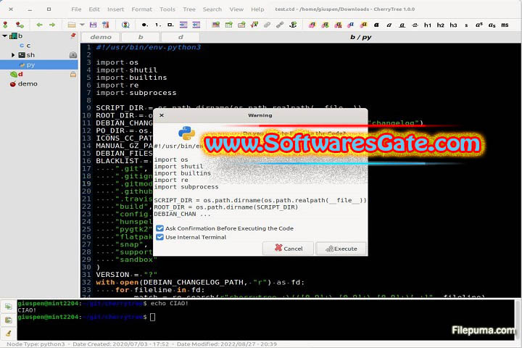
Task: Open the recent documents dropdown arrow
Action: tap(82, 25)
